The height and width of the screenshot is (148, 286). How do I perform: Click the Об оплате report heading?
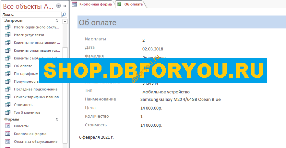coord(97,23)
